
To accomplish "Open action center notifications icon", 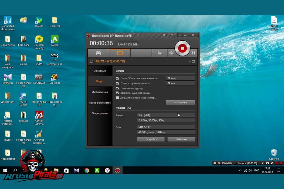I will coord(278,170).
